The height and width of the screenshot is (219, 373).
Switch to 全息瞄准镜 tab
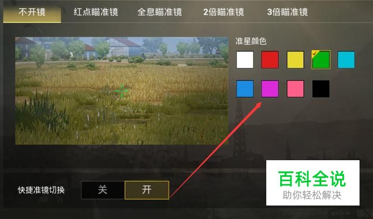click(x=160, y=12)
